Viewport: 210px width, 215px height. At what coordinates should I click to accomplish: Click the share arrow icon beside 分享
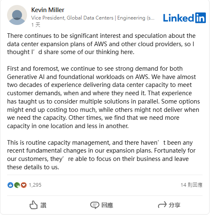pyautogui.click(x=162, y=205)
